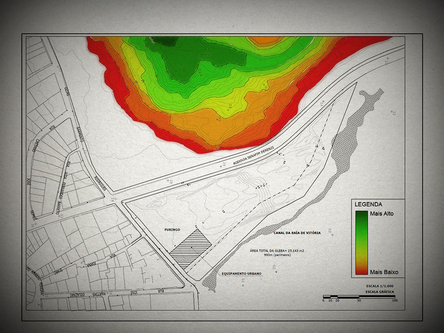444x333 pixels.
Task: Click the "EQUIPAMENTO URBANO" label
Action: (x=241, y=274)
